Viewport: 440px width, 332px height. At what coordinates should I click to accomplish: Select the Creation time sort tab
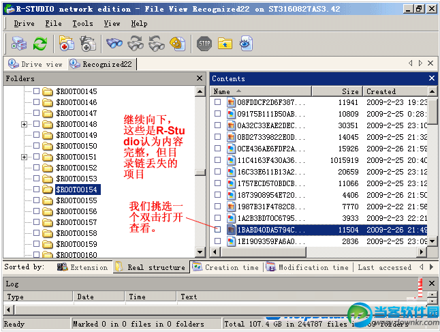[226, 267]
